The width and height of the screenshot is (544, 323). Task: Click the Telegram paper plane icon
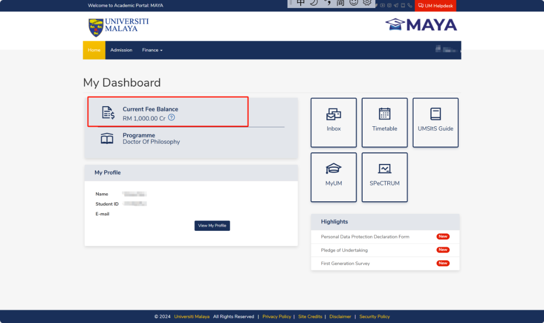[396, 5]
